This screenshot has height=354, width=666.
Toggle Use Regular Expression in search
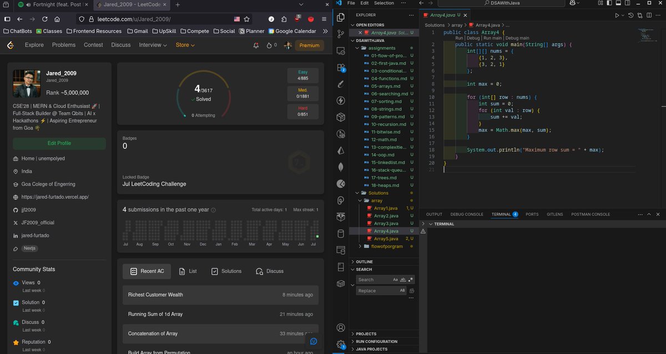click(x=411, y=280)
